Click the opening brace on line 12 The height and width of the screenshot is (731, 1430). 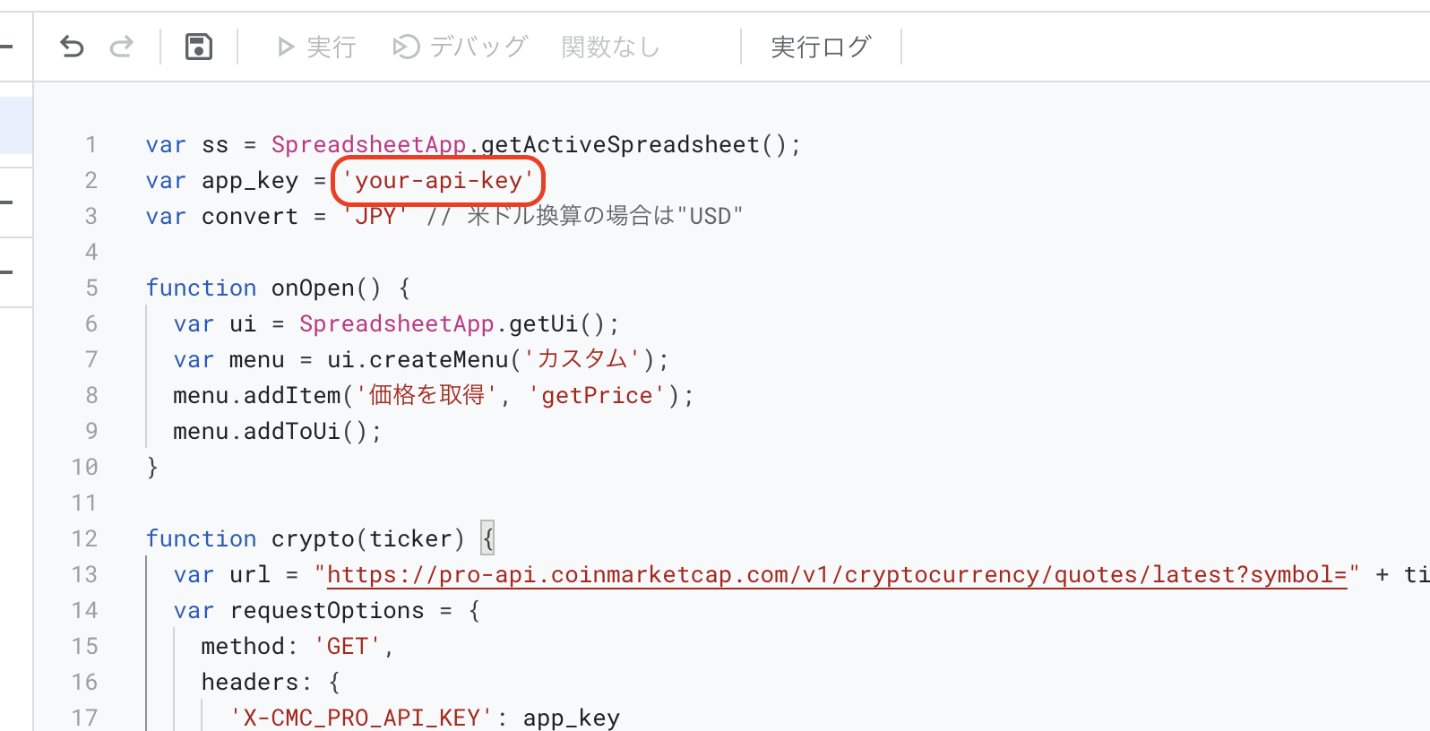(487, 538)
